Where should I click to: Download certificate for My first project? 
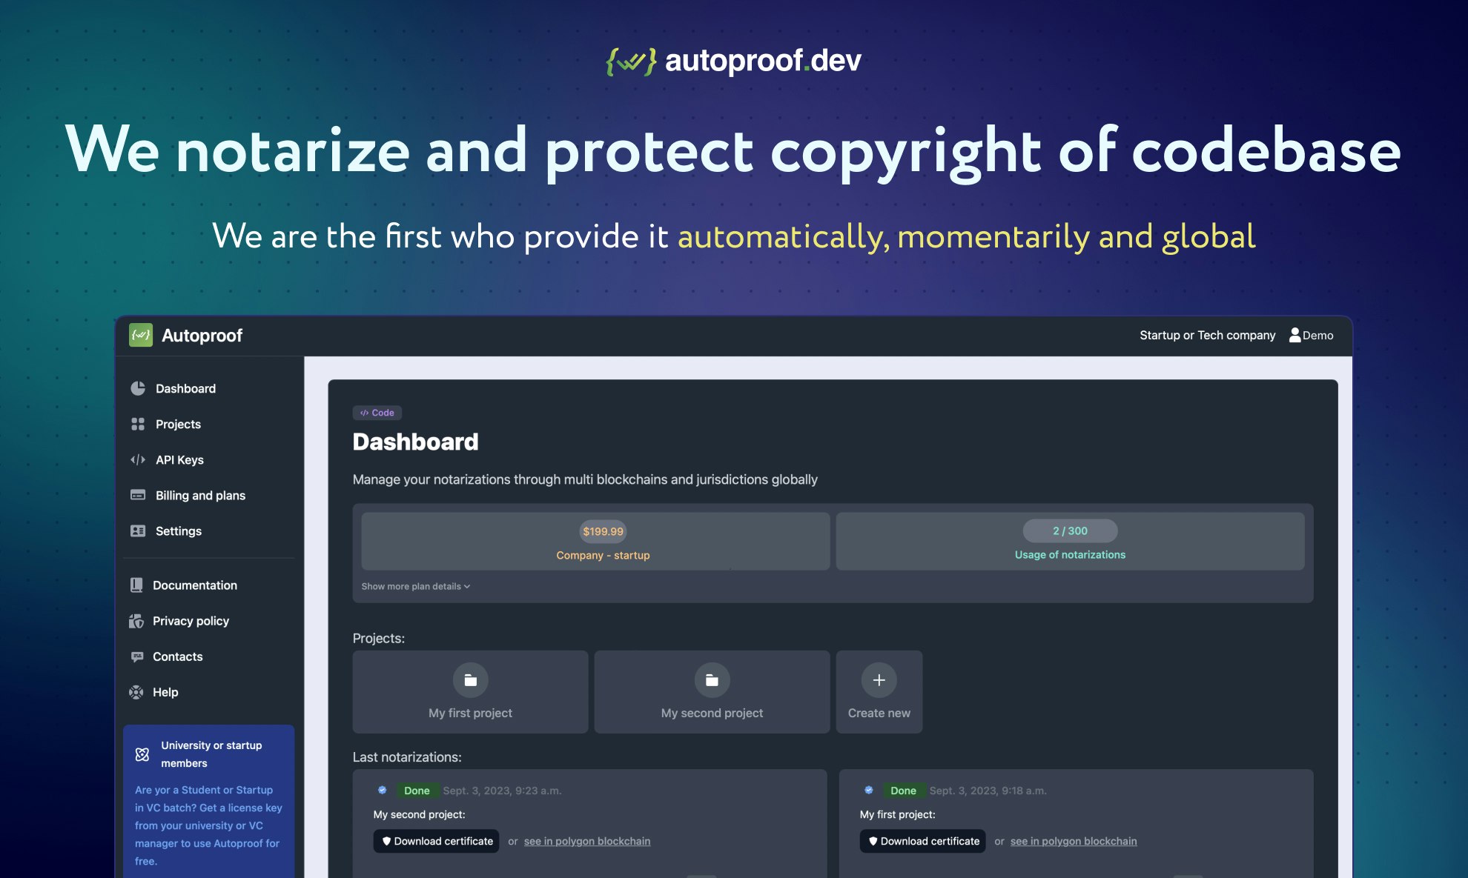coord(922,841)
